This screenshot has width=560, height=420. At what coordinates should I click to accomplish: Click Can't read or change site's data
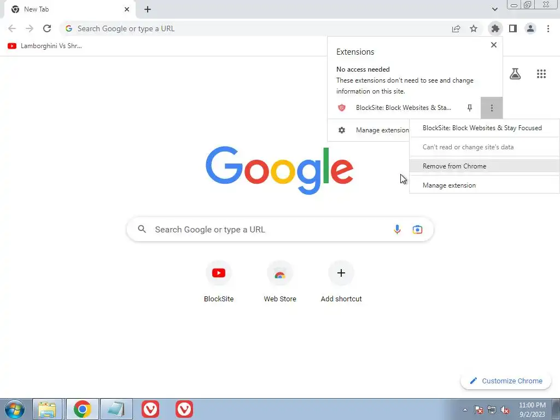click(485, 147)
